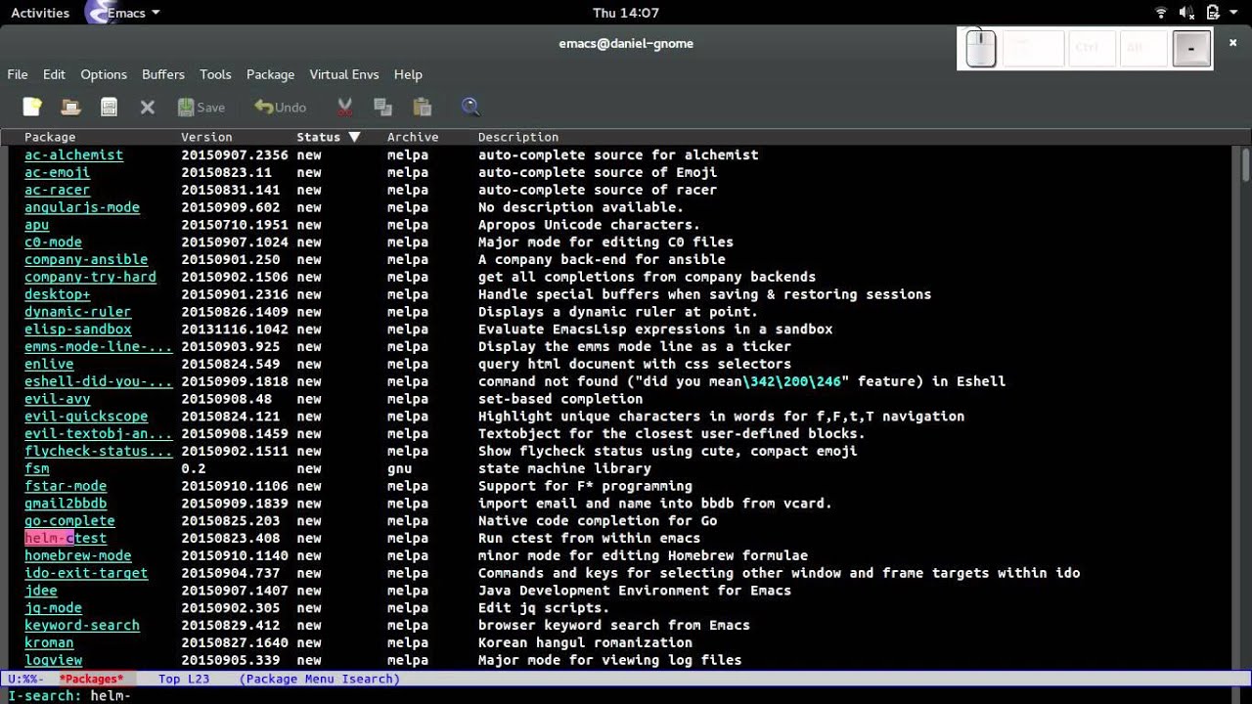This screenshot has width=1252, height=704.
Task: Open the jq-mode package link
Action: click(53, 608)
